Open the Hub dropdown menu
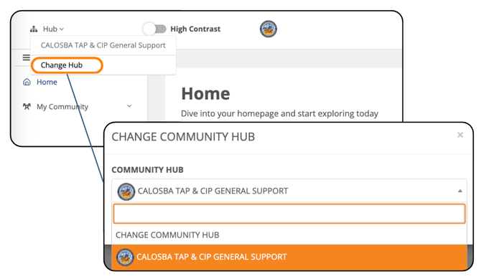 click(53, 29)
